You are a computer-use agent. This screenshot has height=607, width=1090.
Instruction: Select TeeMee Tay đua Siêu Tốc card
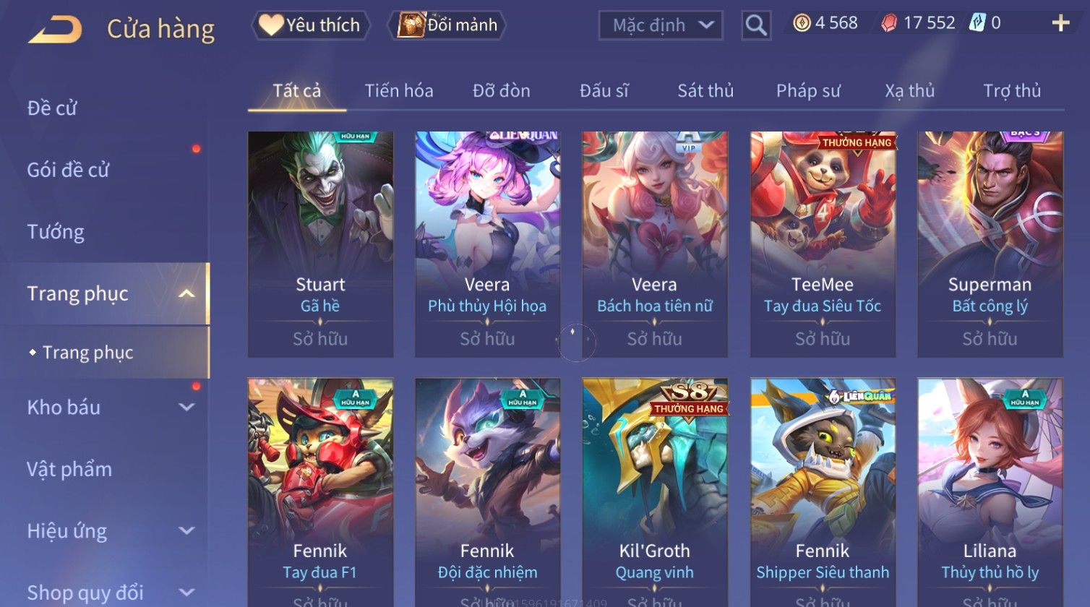[x=823, y=244]
